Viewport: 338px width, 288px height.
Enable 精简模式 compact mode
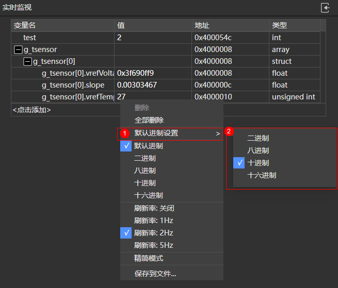(x=149, y=258)
